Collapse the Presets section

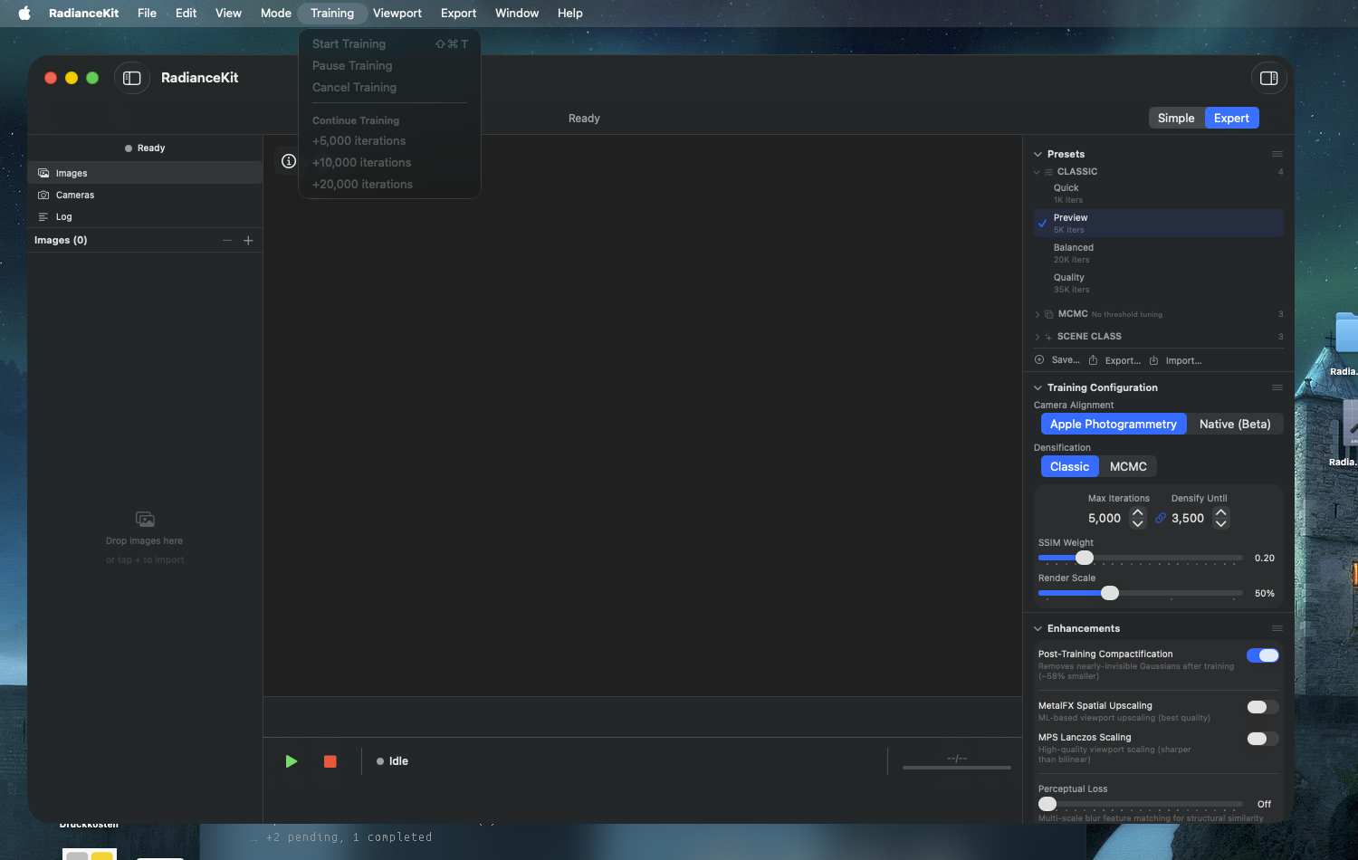1038,154
